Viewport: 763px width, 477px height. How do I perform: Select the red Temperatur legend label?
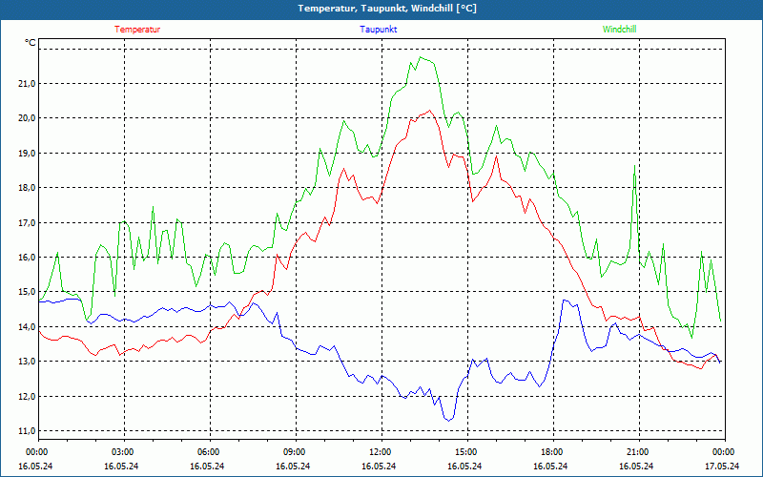(x=137, y=30)
